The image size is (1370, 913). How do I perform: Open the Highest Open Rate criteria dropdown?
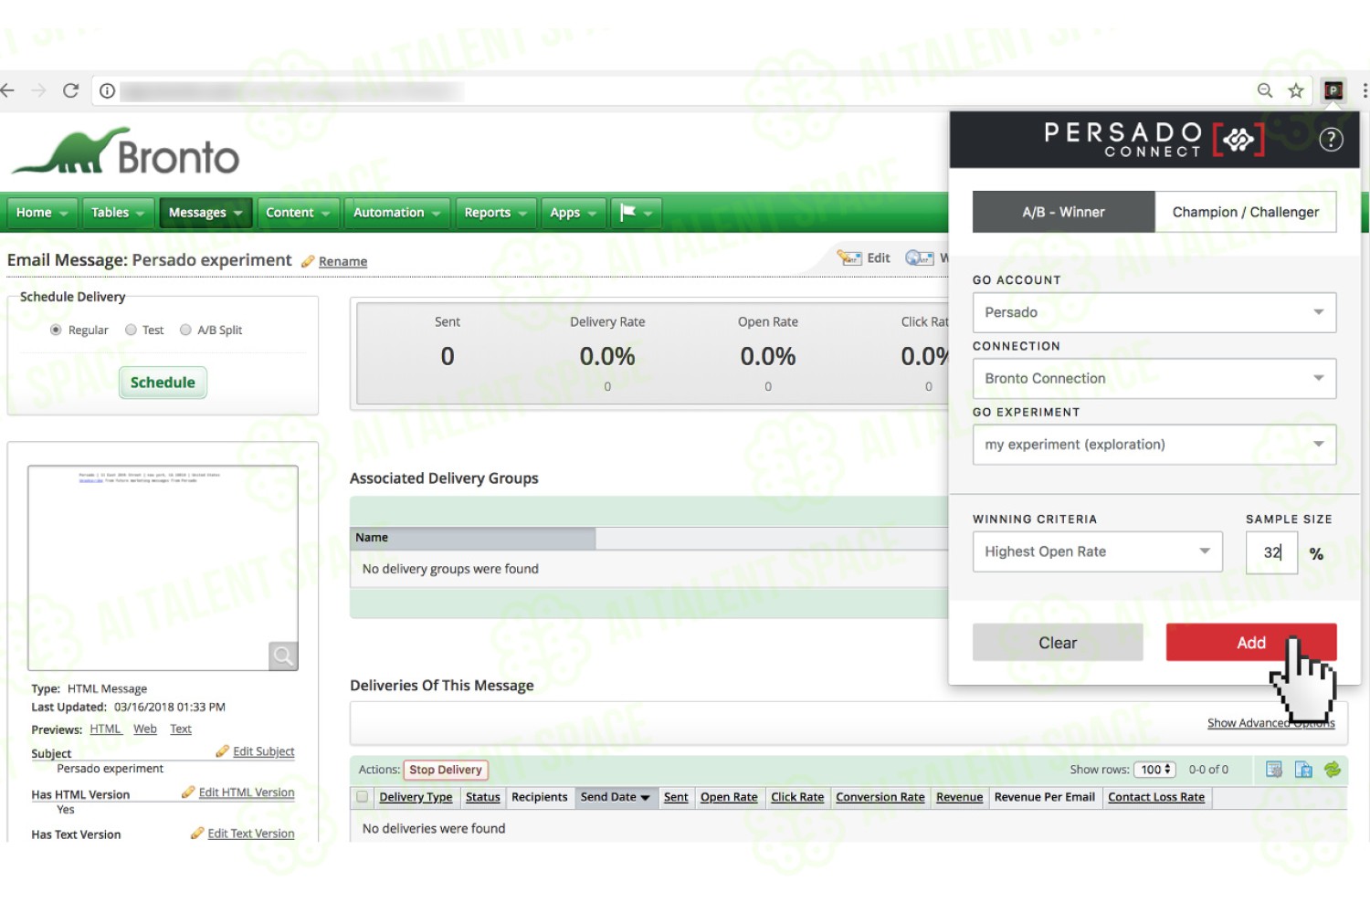1097,551
